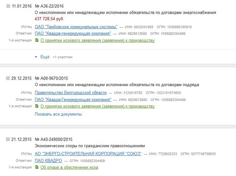Click document icon beside 'Об отказе в обеспечении иска'
The image size is (236, 176).
click(37, 167)
